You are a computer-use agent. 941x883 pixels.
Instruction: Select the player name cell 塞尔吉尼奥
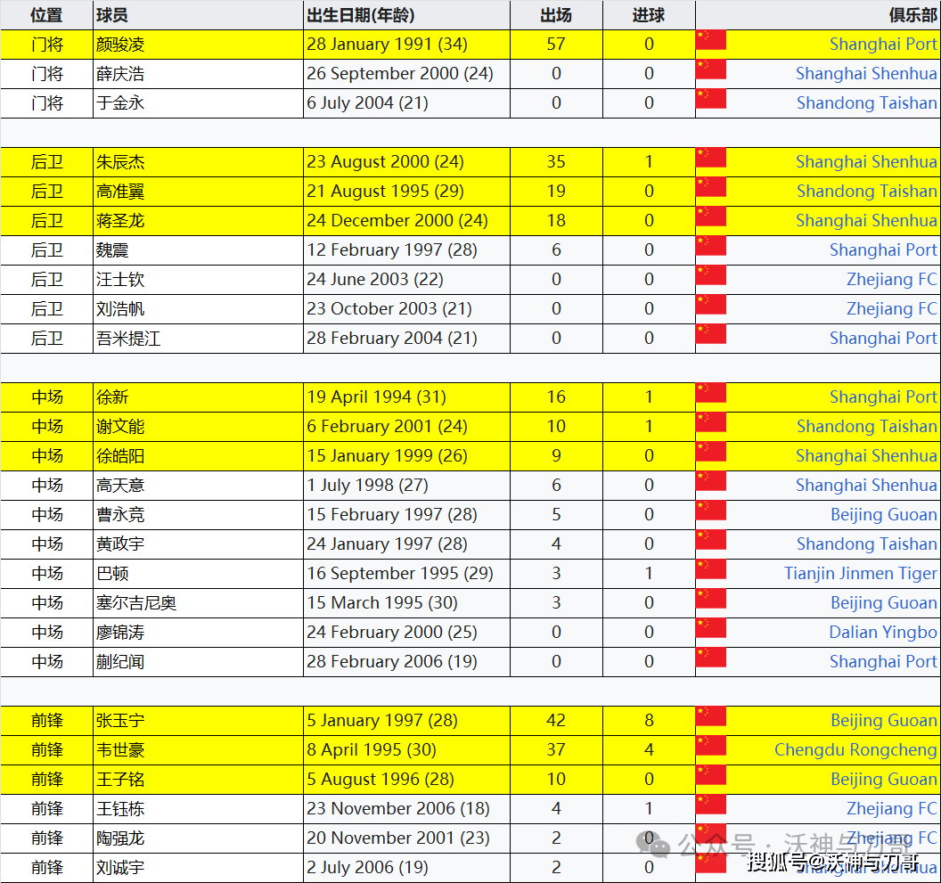point(136,603)
